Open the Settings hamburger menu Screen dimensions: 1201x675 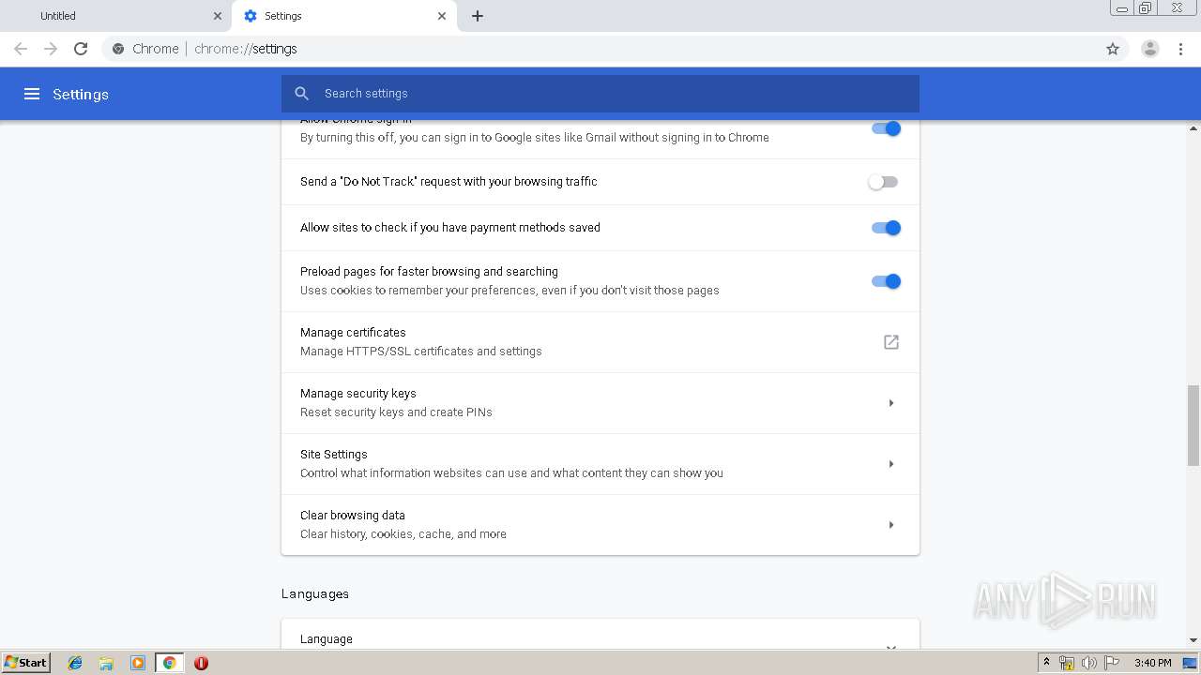[x=32, y=94]
